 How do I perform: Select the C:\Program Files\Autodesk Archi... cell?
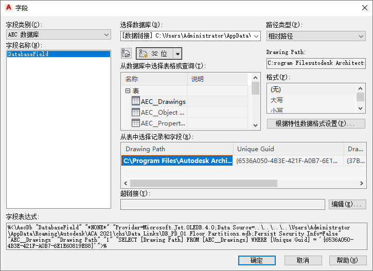click(177, 161)
